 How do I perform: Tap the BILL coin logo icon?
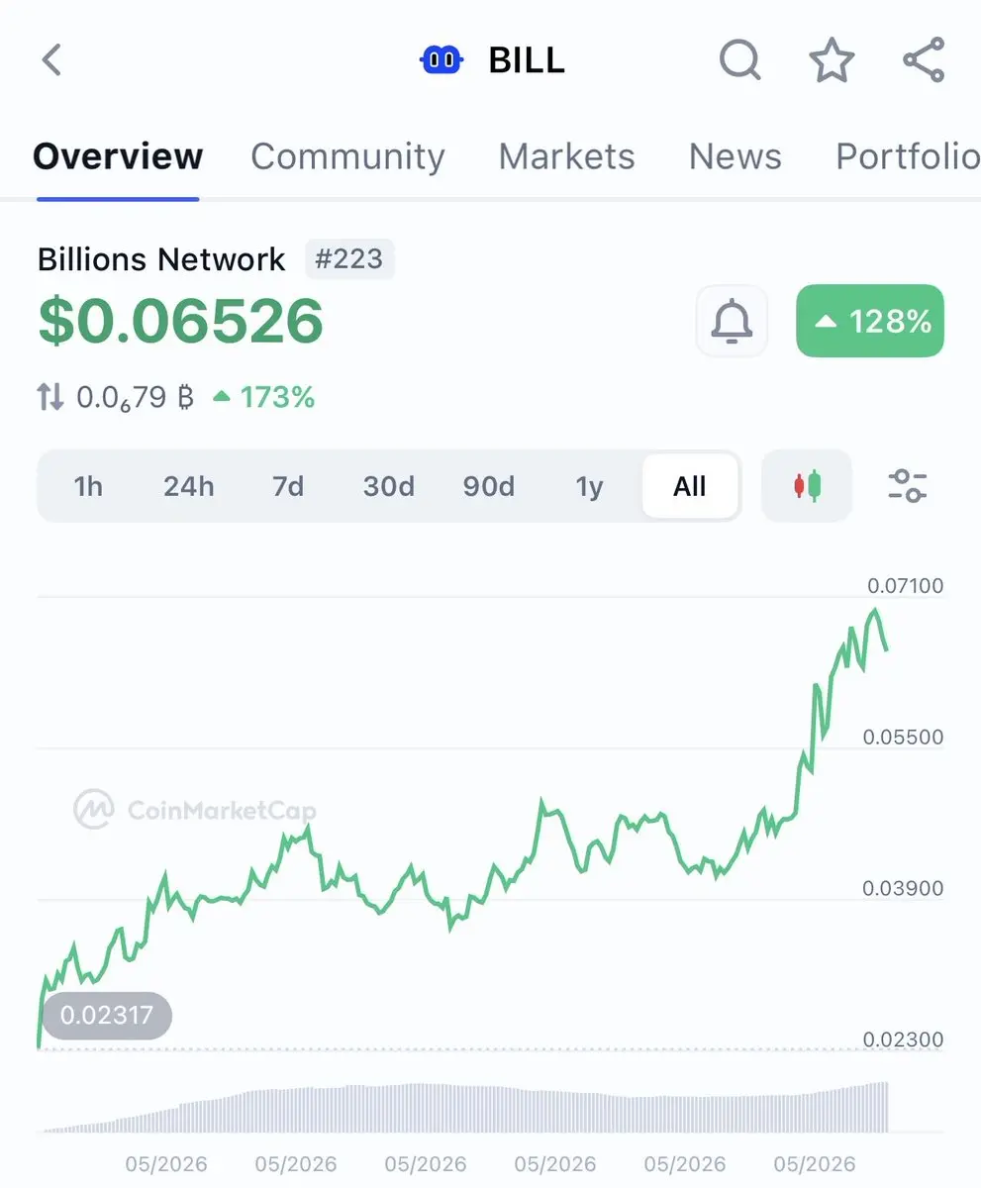442,60
